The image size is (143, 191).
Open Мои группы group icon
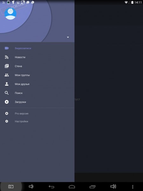pyautogui.click(x=7, y=75)
